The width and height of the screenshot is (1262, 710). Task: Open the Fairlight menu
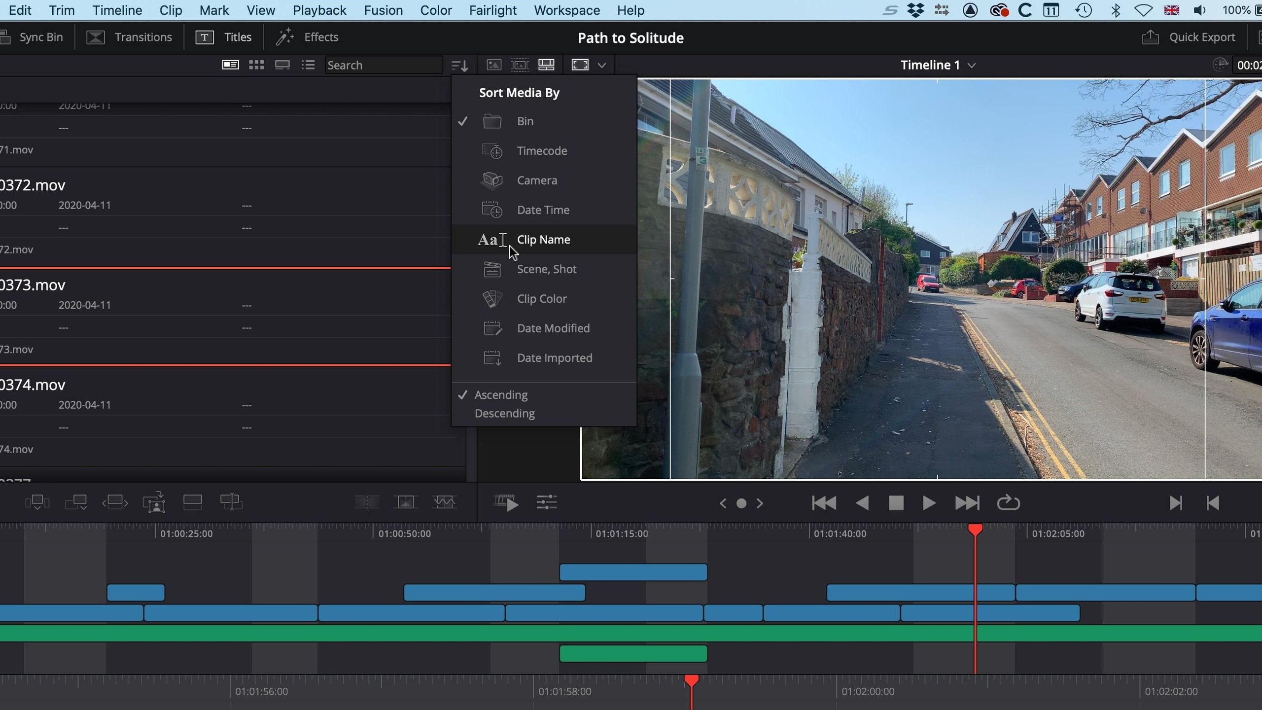point(492,10)
